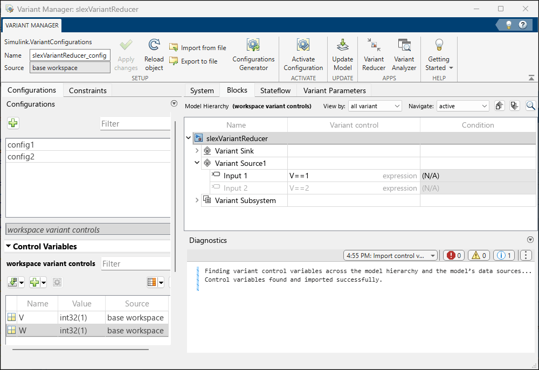Click the disabled gear icon for variables
The height and width of the screenshot is (370, 539).
pyautogui.click(x=57, y=282)
